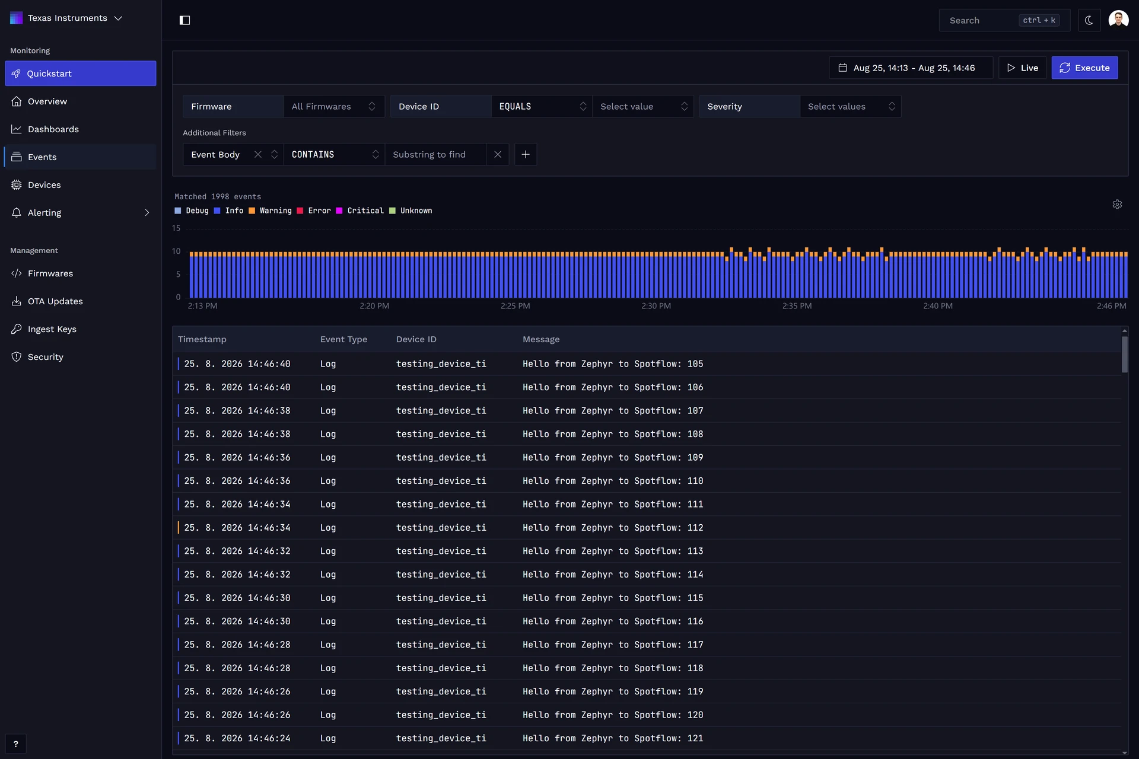
Task: Click the Events tray icon
Action: pos(17,157)
